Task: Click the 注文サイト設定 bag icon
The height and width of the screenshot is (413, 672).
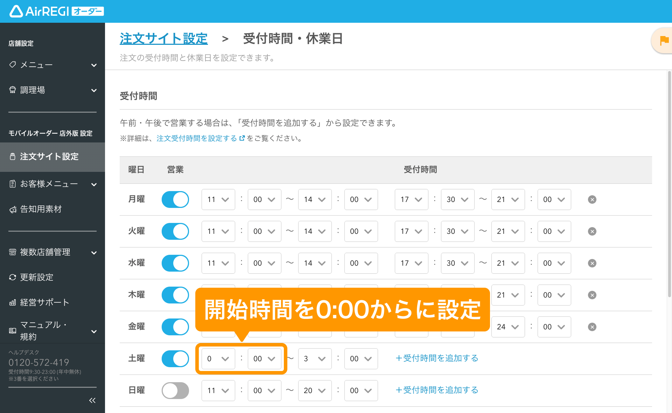Action: click(x=13, y=156)
